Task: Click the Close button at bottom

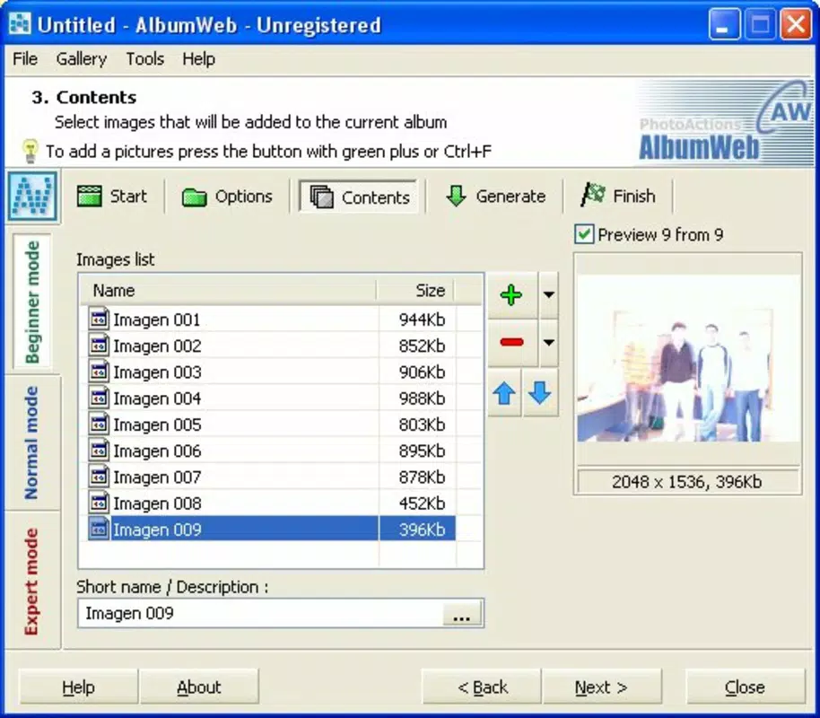Action: click(745, 687)
